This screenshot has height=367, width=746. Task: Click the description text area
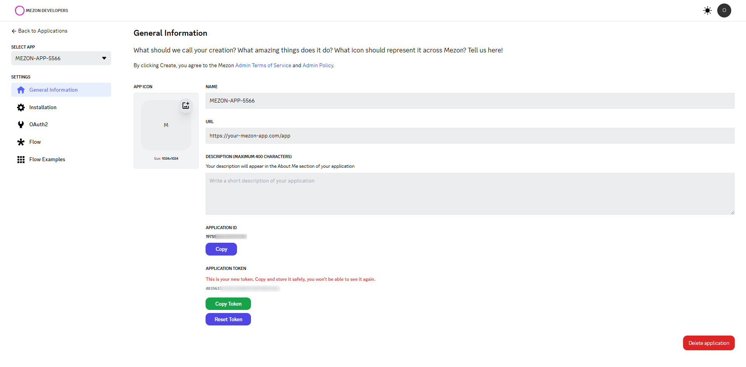470,194
